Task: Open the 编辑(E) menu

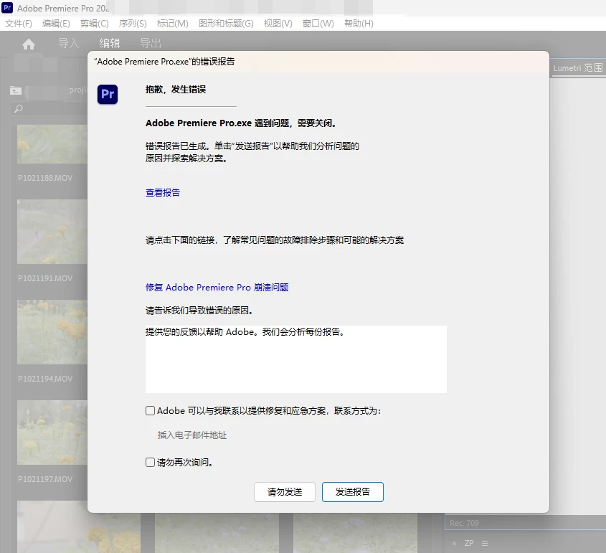Action: pyautogui.click(x=56, y=24)
